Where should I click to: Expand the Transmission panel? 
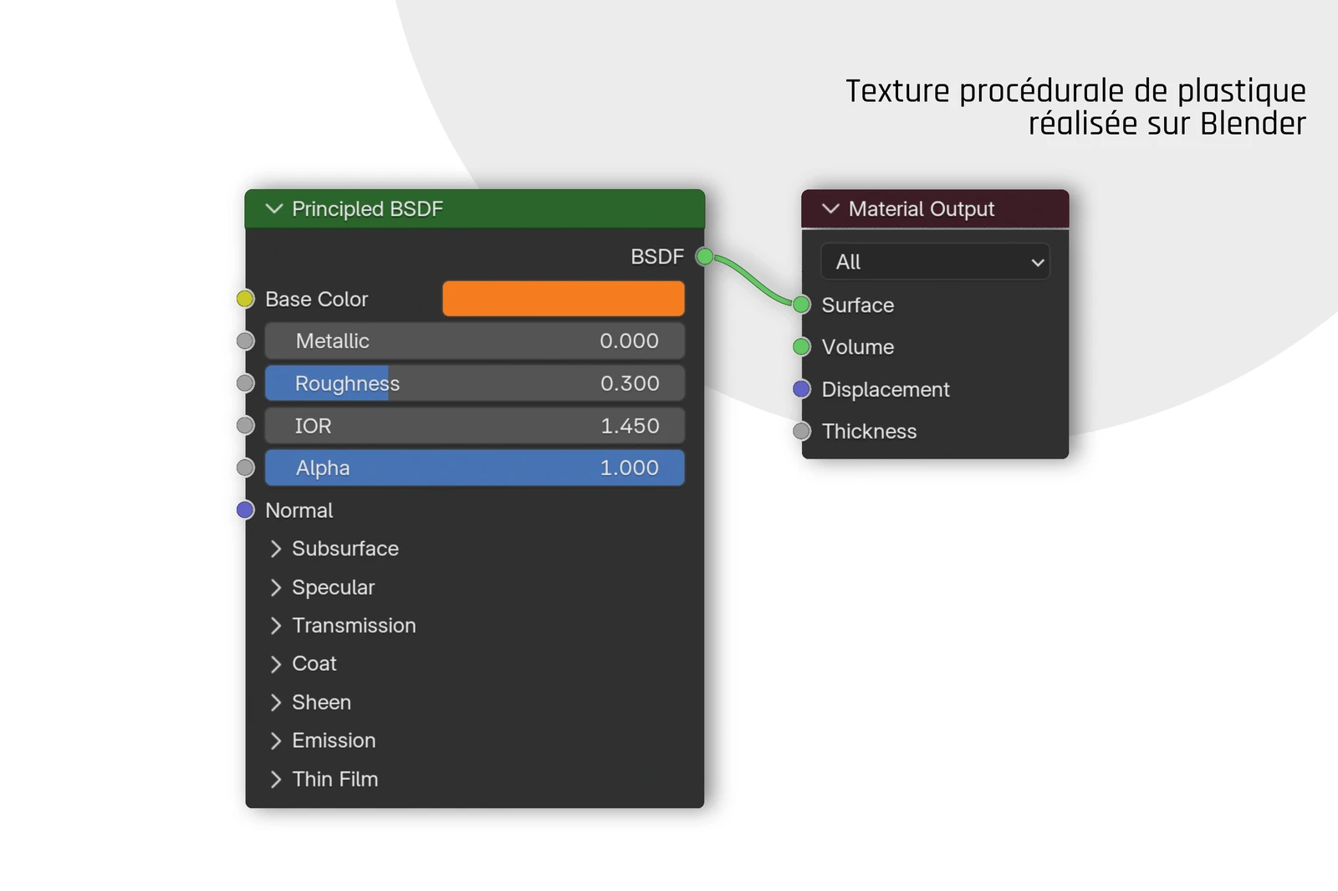coord(276,626)
